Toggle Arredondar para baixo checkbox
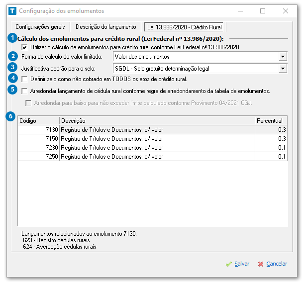The height and width of the screenshot is (284, 304). pos(28,103)
